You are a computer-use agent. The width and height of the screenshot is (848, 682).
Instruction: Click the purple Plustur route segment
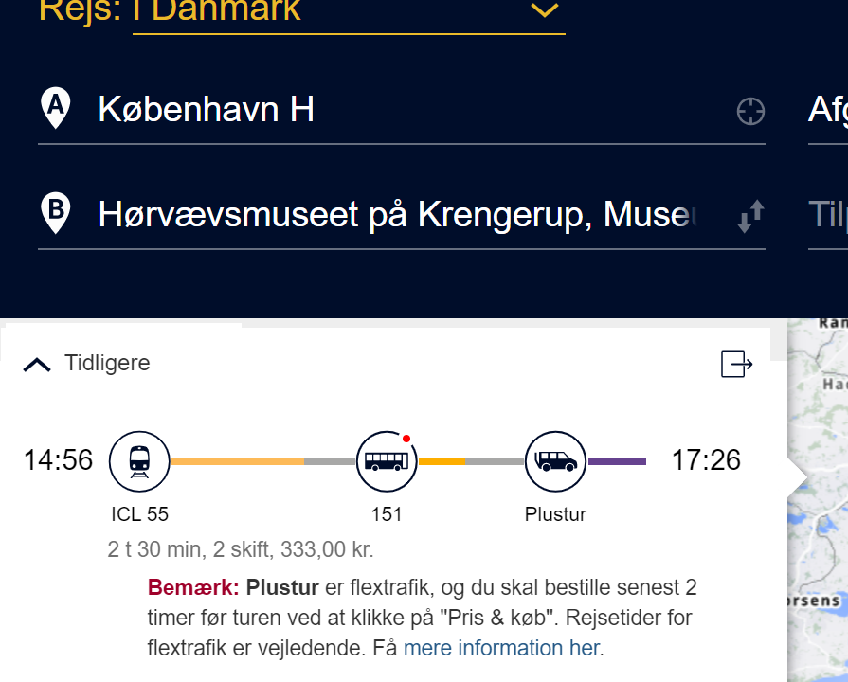(x=617, y=461)
